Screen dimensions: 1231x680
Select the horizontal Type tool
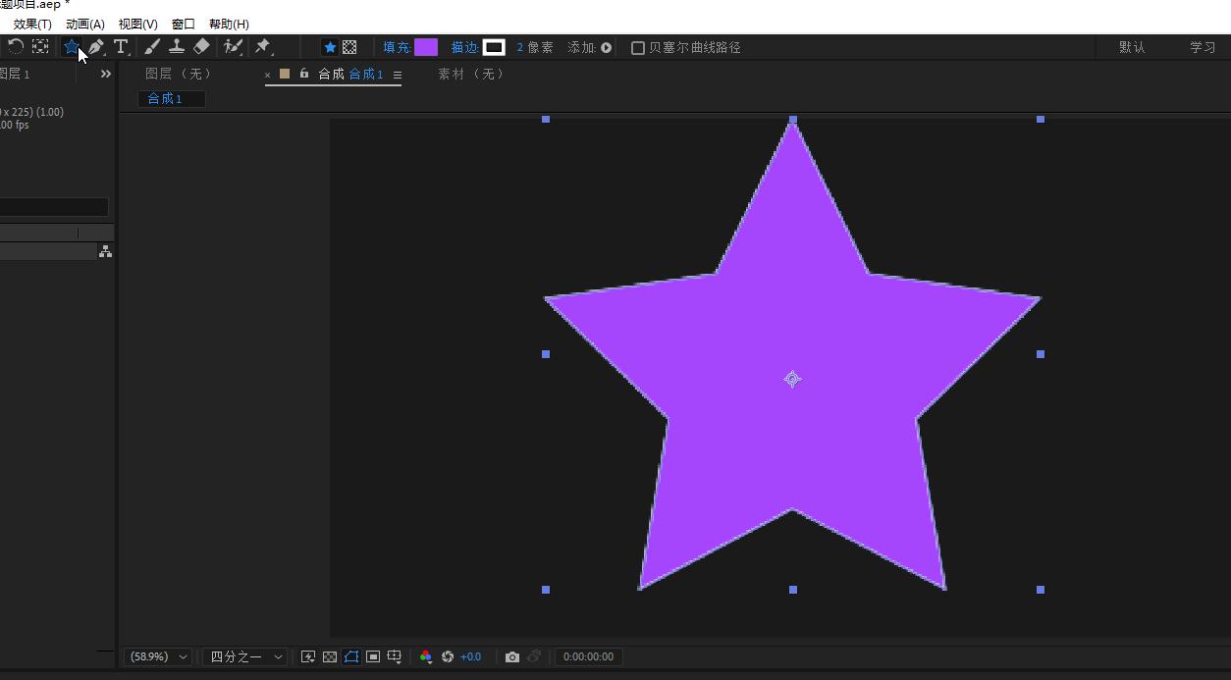coord(121,46)
